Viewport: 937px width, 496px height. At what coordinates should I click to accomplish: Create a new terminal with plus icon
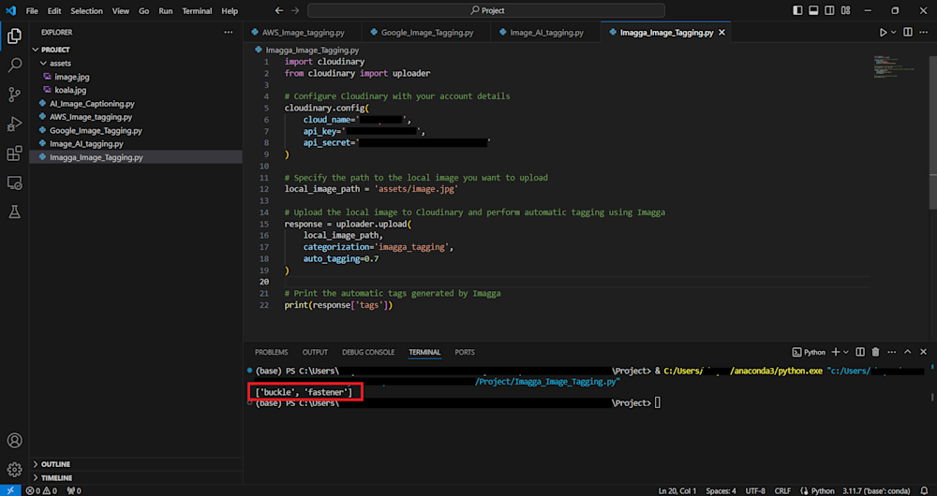point(836,352)
